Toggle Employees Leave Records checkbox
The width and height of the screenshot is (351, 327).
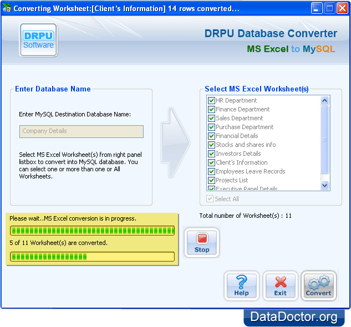(x=211, y=171)
